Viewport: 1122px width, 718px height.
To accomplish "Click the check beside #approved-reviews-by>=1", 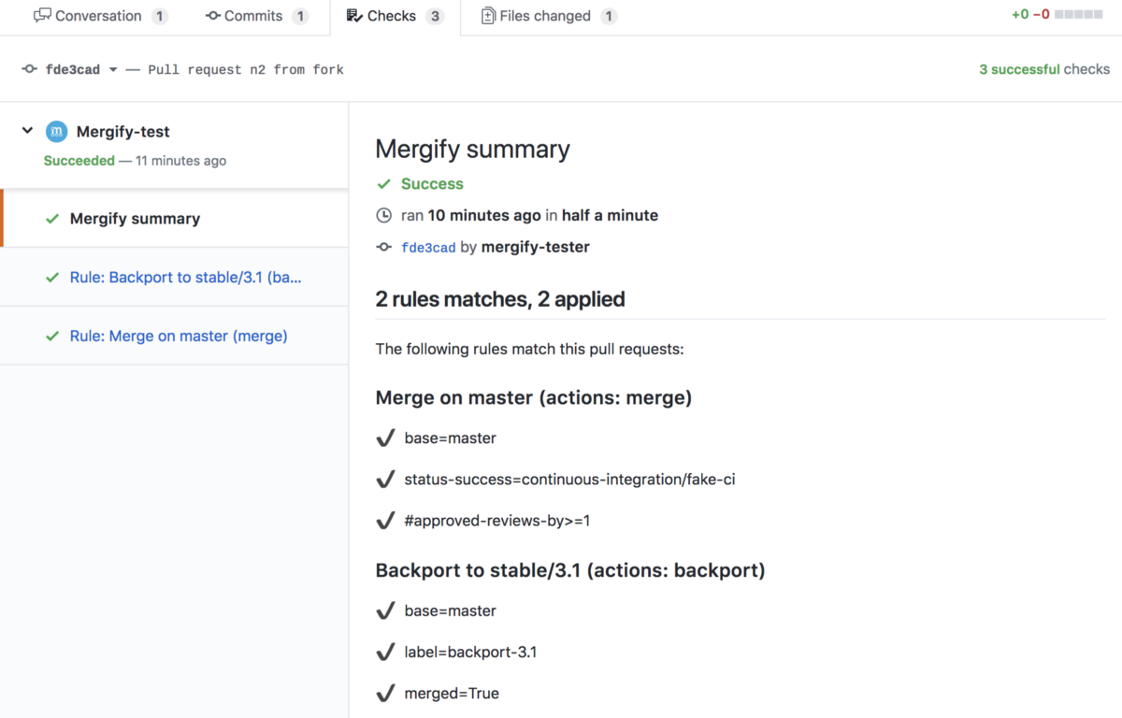I will pyautogui.click(x=385, y=520).
